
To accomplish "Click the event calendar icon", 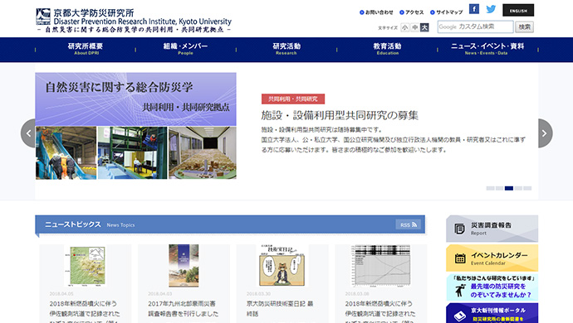I will [x=460, y=258].
